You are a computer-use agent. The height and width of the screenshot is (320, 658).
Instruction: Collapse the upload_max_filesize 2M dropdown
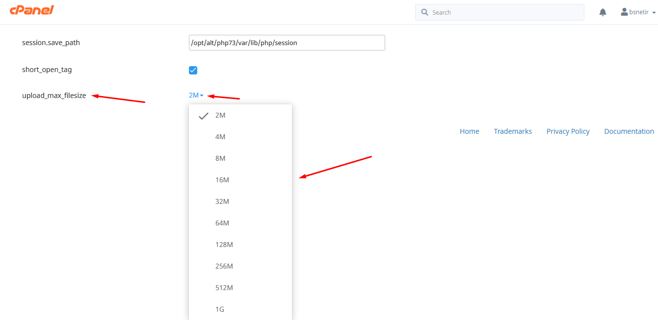pos(196,95)
